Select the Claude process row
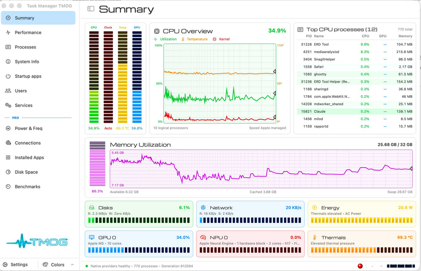This screenshot has height=271, width=421. [355, 112]
